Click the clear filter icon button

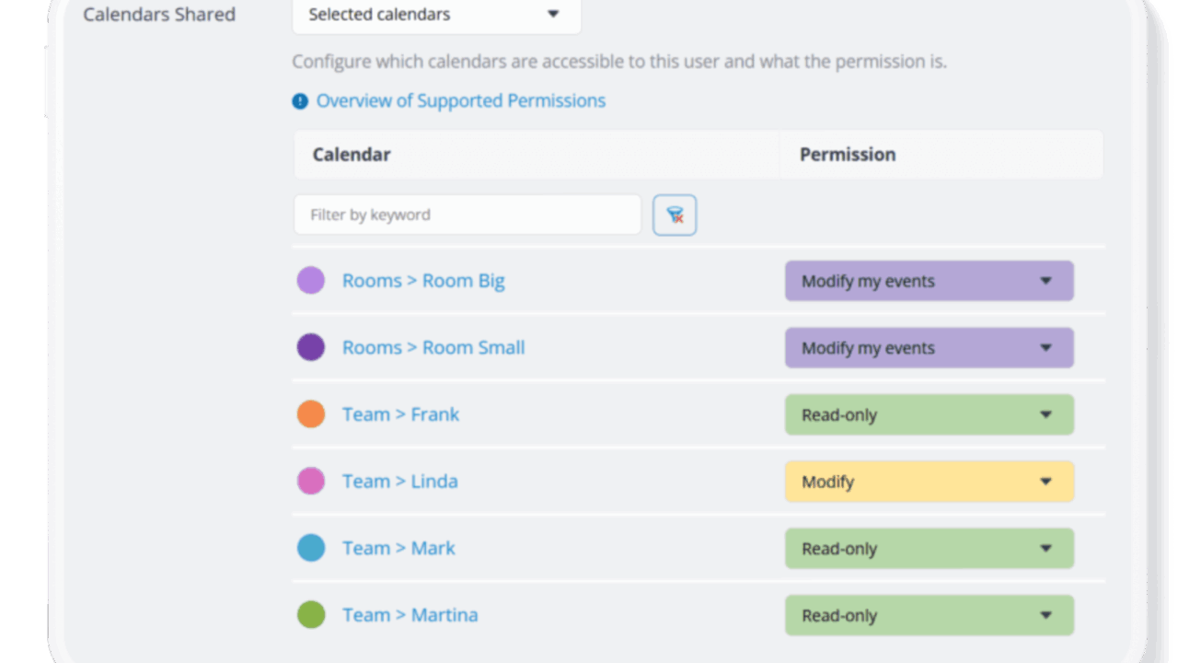[675, 215]
